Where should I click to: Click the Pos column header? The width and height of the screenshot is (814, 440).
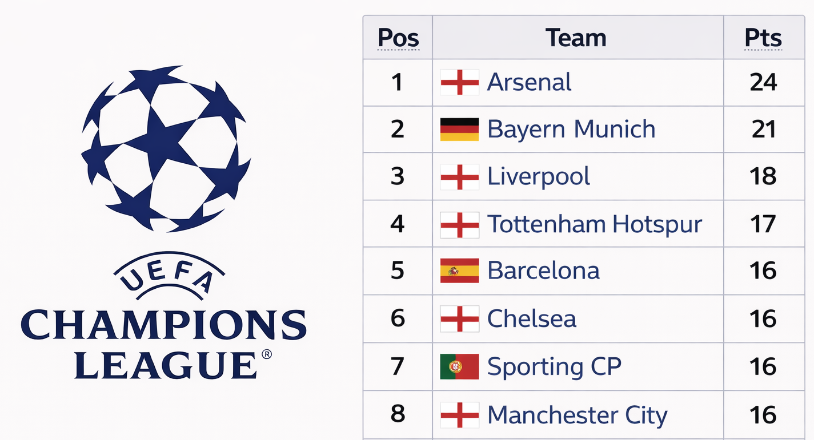pos(398,38)
